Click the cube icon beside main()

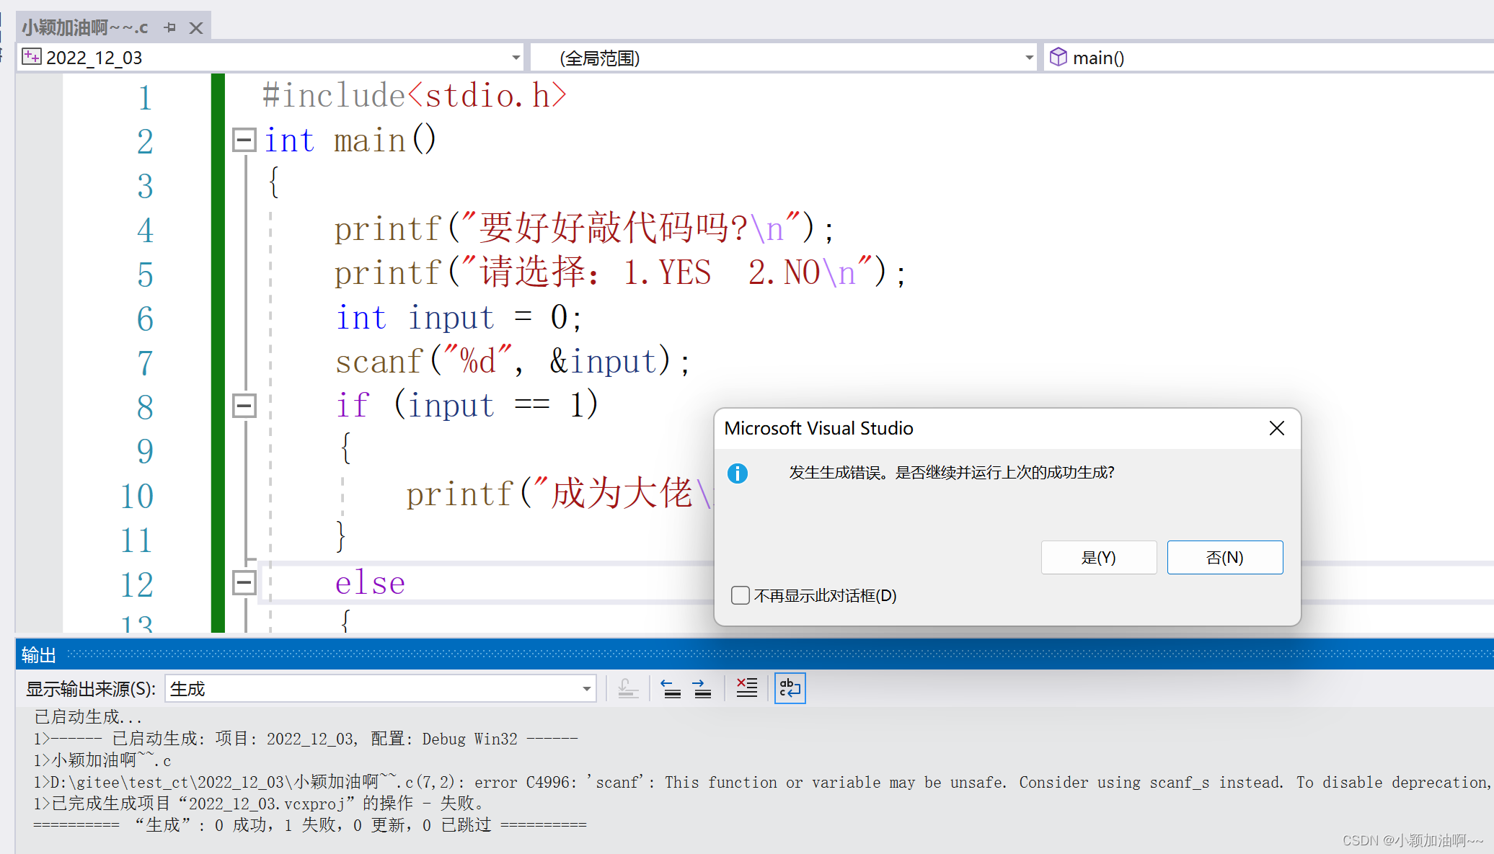coord(1058,57)
